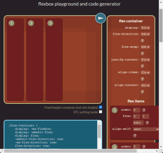Open help icon under flex-direction
The image size is (163, 153).
tap(142, 41)
